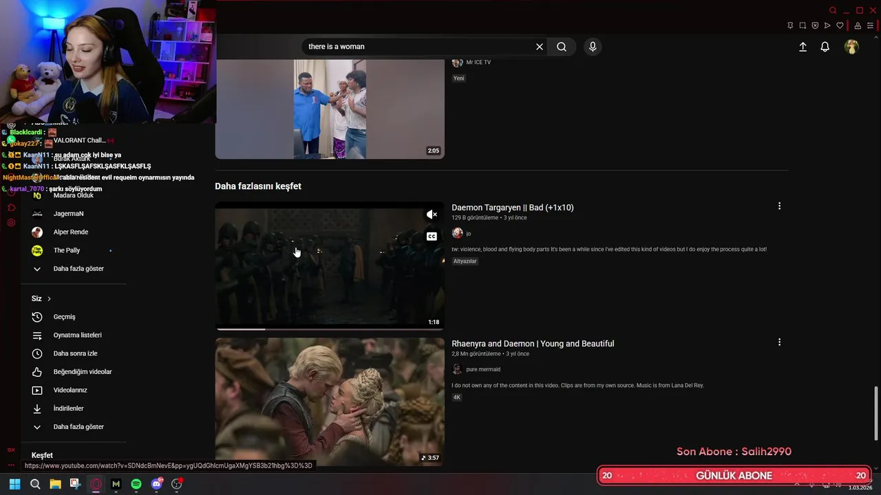Expand 'Siz' section chevron
Image resolution: width=881 pixels, height=495 pixels.
click(x=49, y=298)
